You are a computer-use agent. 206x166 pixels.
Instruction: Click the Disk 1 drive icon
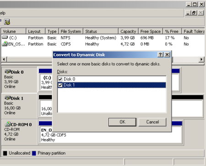pos(7,98)
